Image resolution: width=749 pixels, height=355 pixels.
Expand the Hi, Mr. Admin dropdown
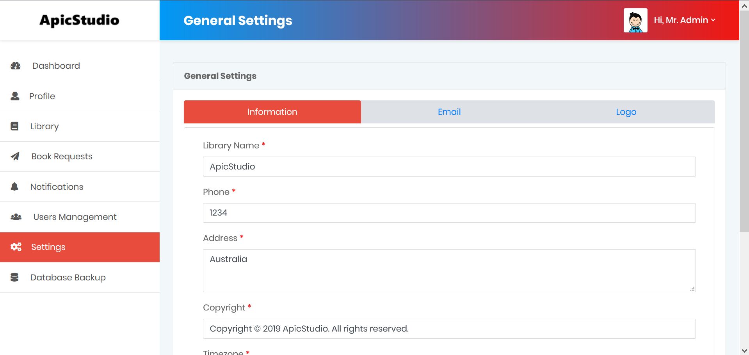pyautogui.click(x=685, y=20)
